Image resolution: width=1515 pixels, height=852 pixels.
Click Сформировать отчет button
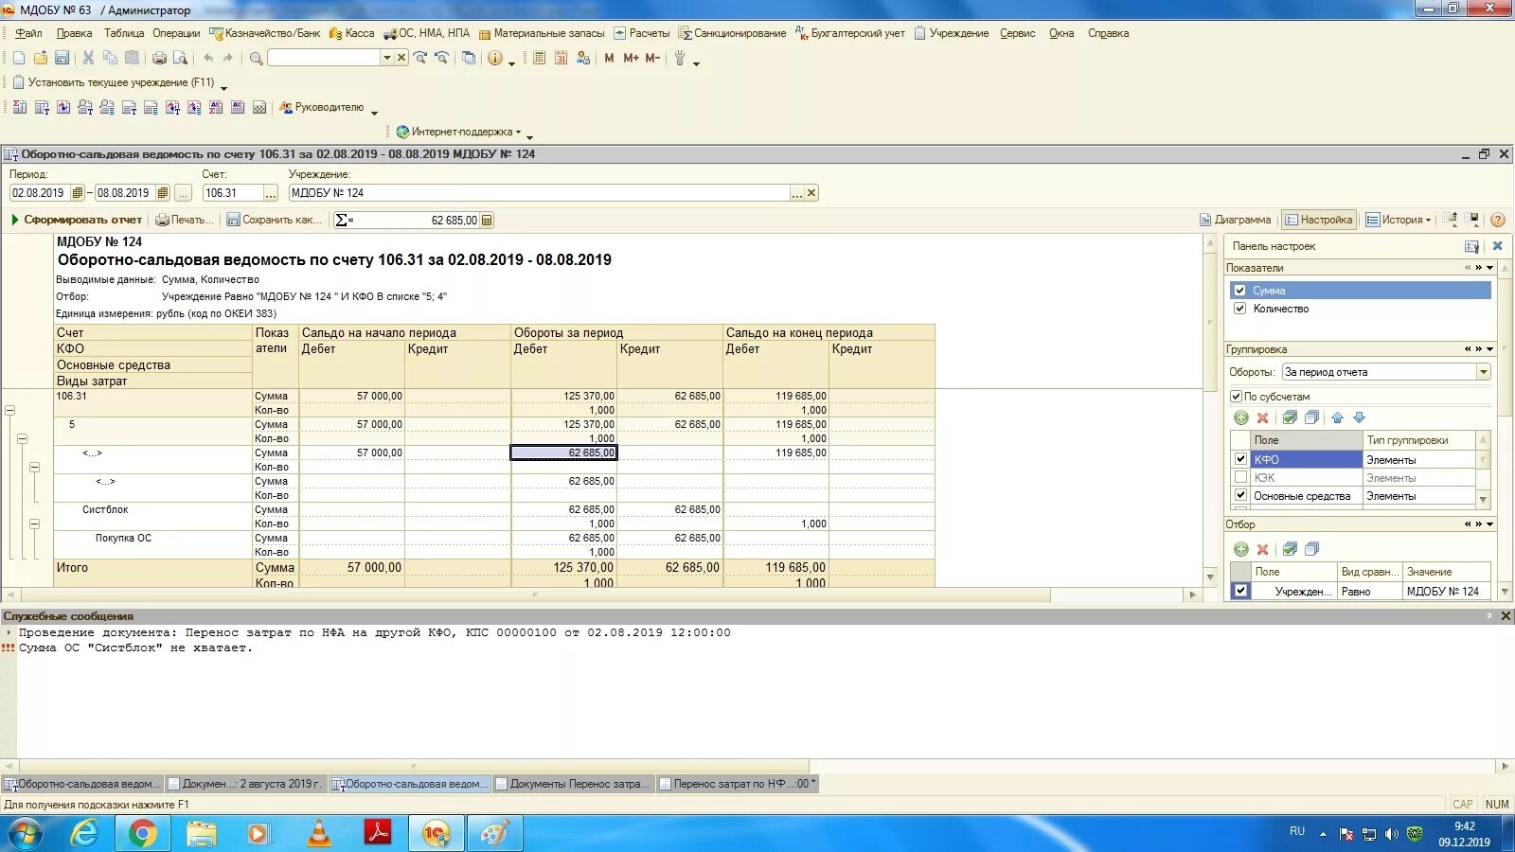pos(76,220)
